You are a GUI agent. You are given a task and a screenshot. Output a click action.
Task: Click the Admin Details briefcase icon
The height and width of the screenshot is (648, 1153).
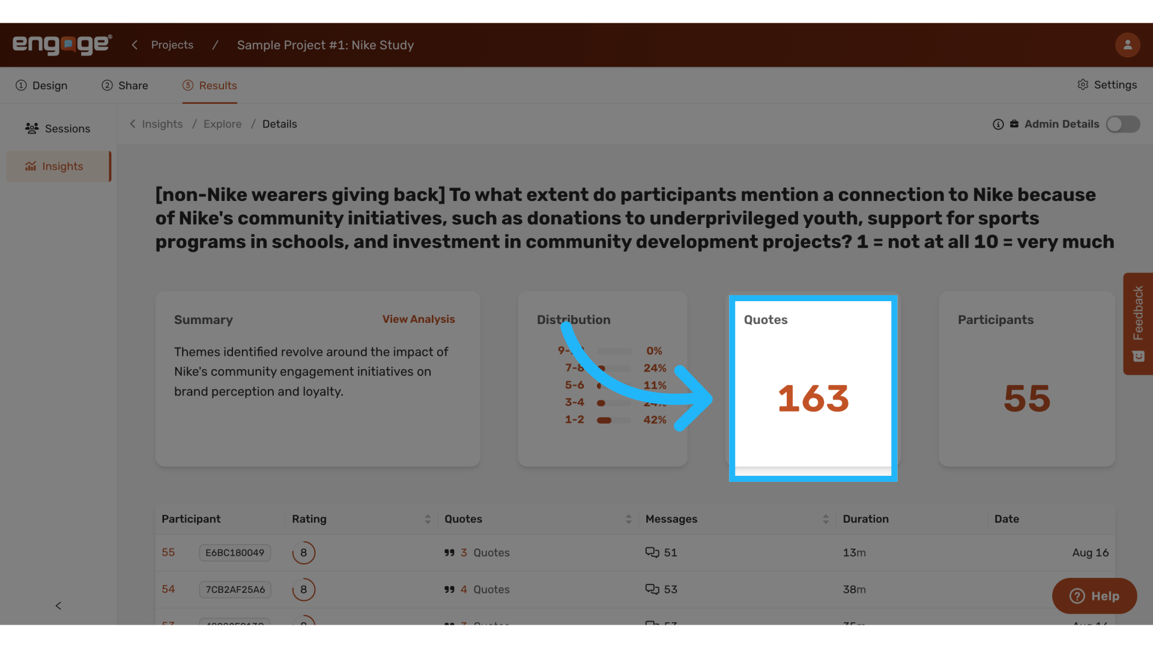tap(1014, 124)
